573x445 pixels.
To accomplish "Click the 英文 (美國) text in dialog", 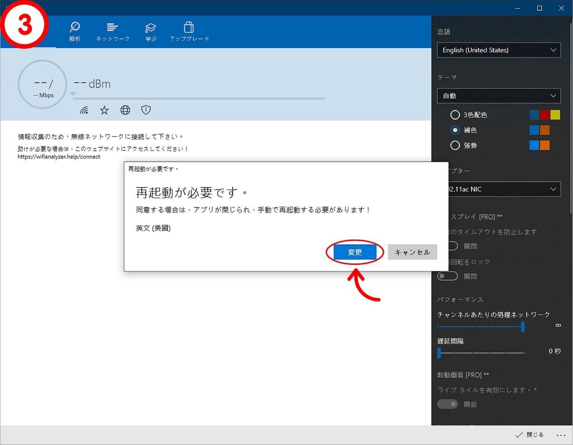I will 153,228.
